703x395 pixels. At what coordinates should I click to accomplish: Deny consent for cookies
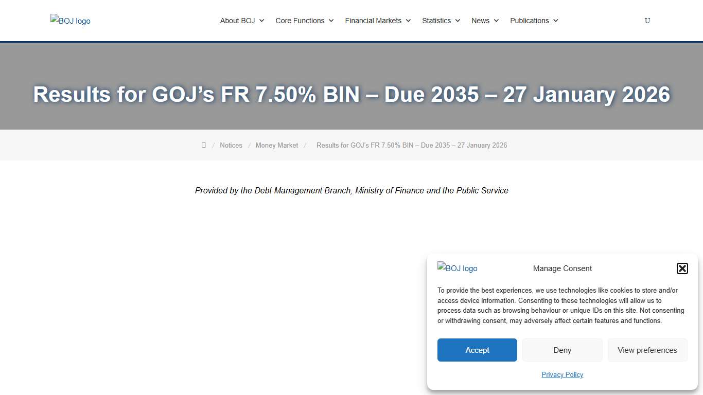(x=562, y=350)
